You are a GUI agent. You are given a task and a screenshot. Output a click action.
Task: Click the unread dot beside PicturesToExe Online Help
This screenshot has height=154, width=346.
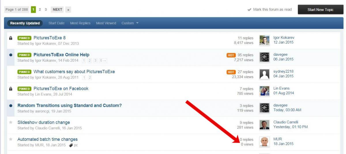pos(11,55)
